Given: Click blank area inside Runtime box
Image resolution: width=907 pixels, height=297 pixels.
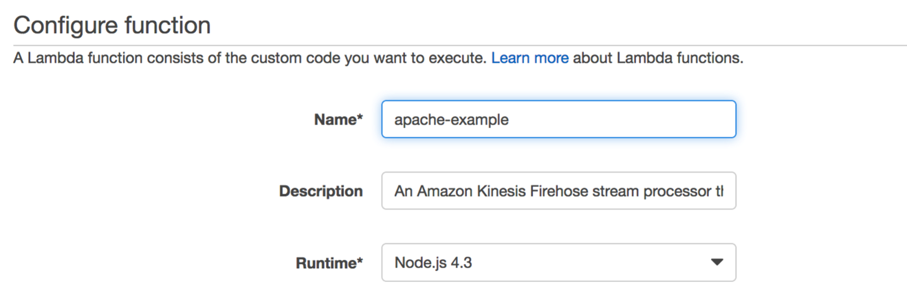Looking at the screenshot, I should pos(591,262).
